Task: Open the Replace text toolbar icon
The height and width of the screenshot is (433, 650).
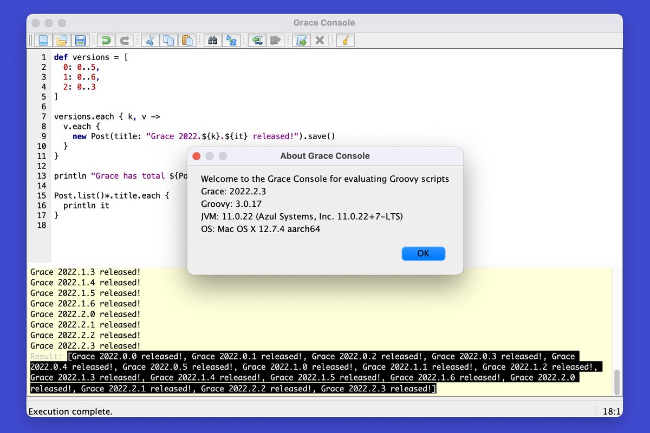Action: click(232, 40)
